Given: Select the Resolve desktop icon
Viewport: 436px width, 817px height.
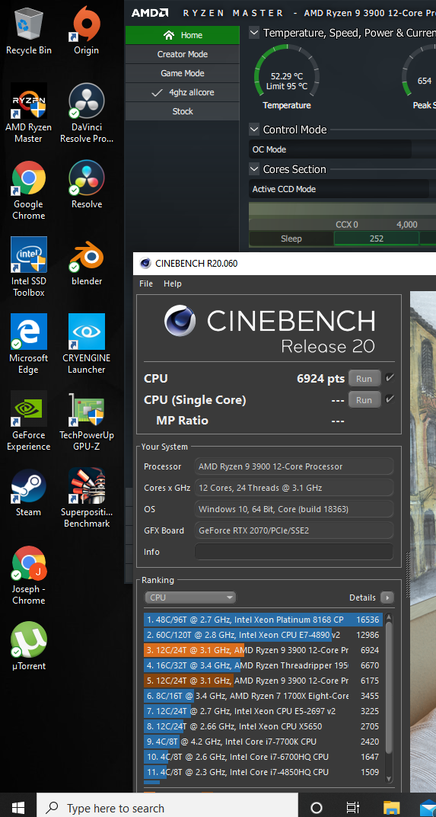Looking at the screenshot, I should (87, 184).
